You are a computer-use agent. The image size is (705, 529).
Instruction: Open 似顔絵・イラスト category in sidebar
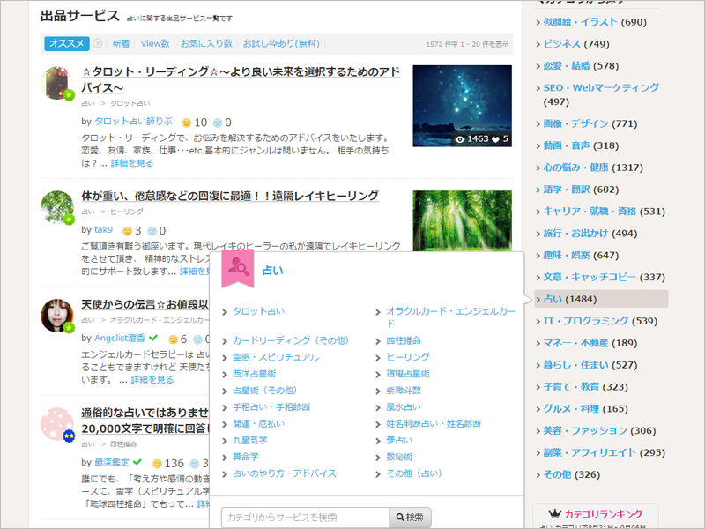coord(580,22)
